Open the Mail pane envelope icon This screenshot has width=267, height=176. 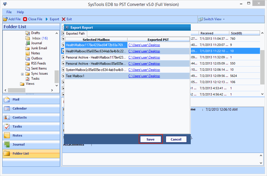coord(7,99)
